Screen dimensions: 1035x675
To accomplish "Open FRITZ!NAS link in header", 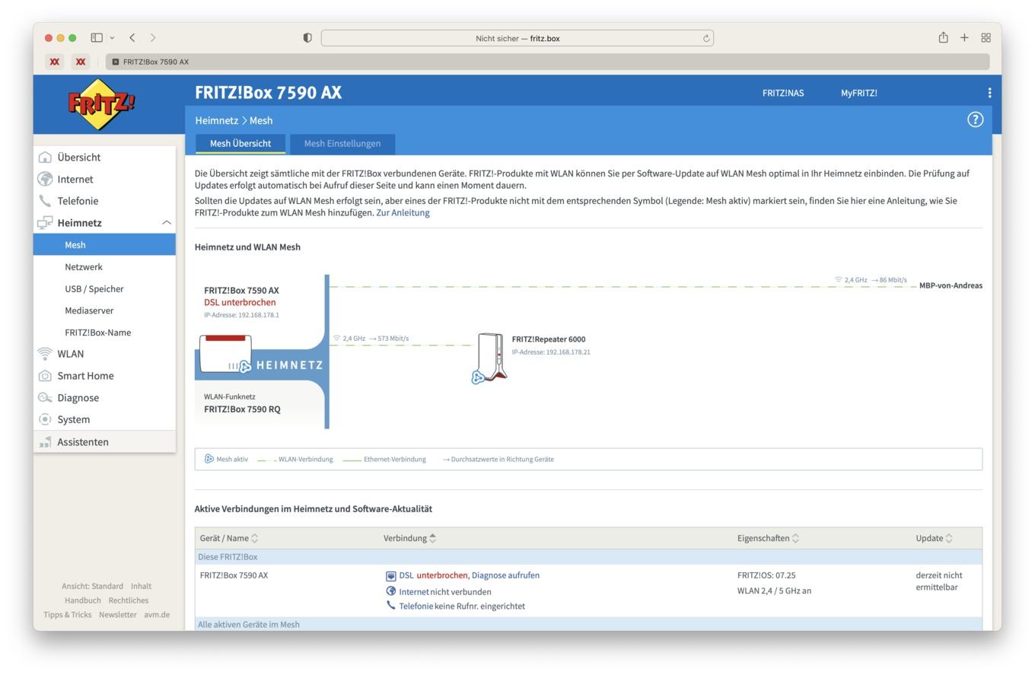I will (783, 93).
